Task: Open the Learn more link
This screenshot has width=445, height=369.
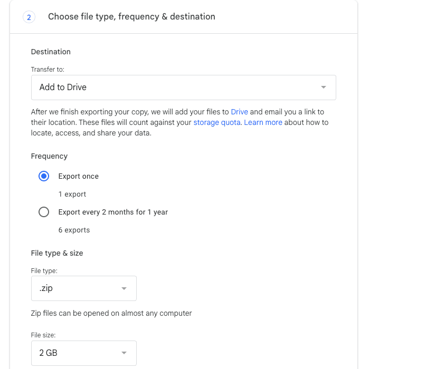Action: click(263, 122)
